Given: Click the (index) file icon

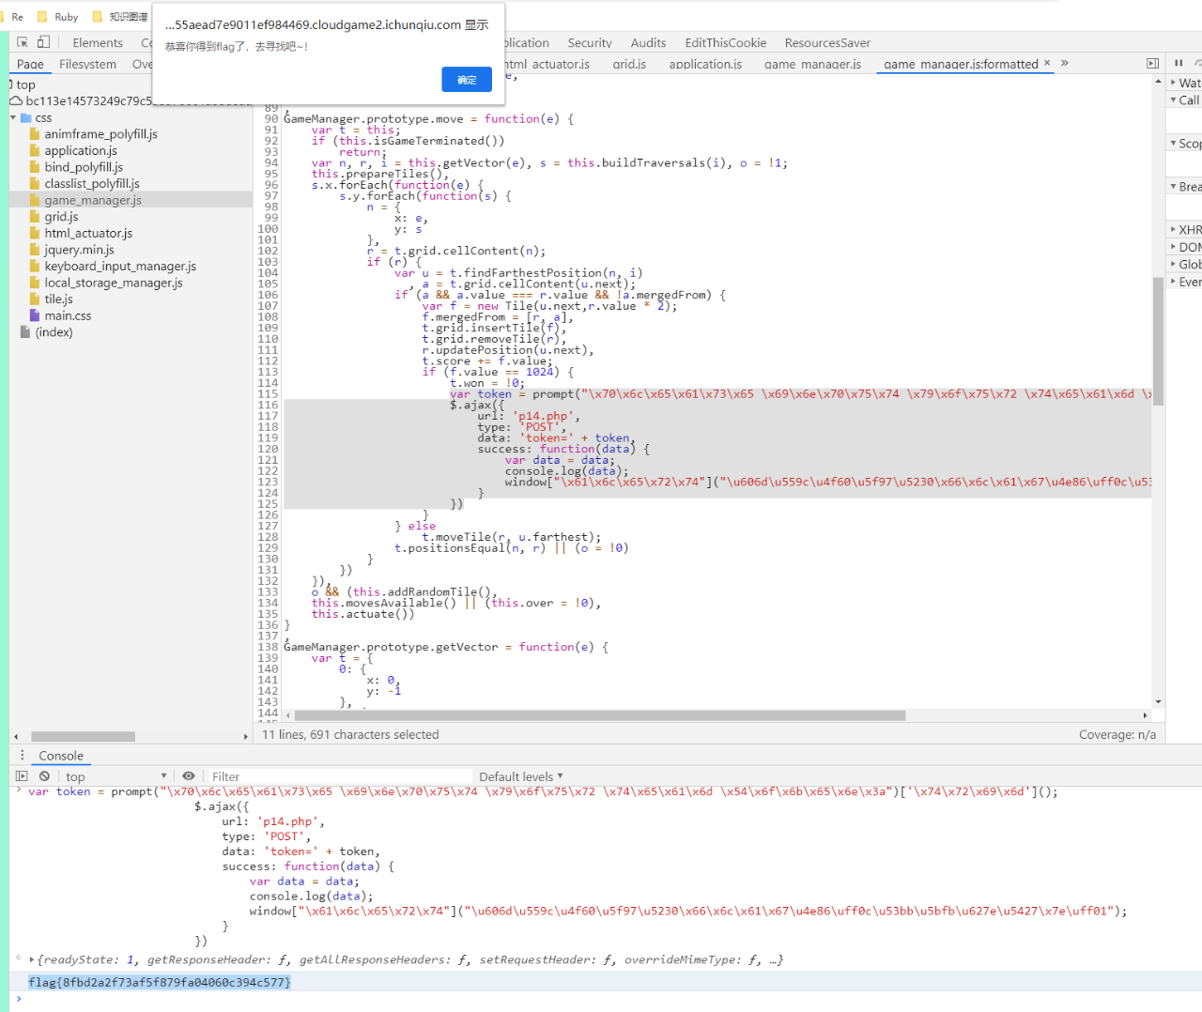Looking at the screenshot, I should tap(25, 332).
